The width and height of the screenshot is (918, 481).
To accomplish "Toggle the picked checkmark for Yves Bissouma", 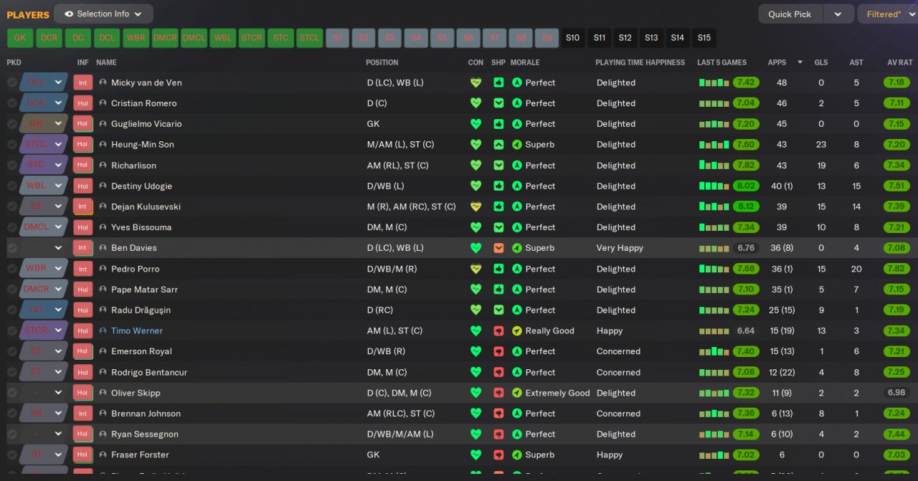I will pos(12,227).
